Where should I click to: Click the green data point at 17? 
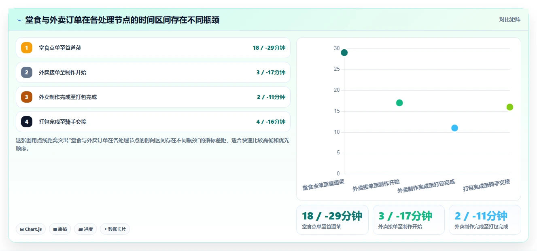pyautogui.click(x=399, y=103)
